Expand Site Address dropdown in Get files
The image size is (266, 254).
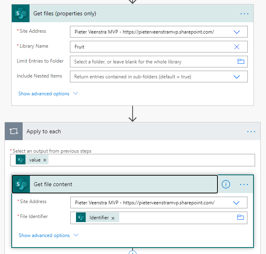tap(236, 32)
